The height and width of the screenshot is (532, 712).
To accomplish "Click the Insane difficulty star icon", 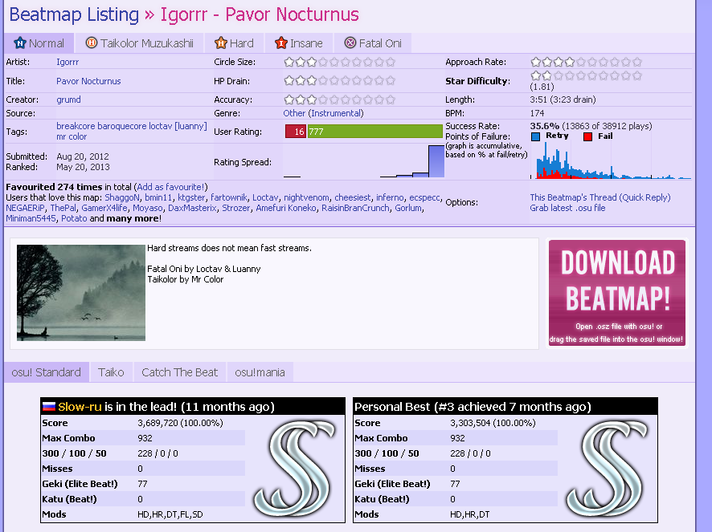I will click(x=281, y=43).
